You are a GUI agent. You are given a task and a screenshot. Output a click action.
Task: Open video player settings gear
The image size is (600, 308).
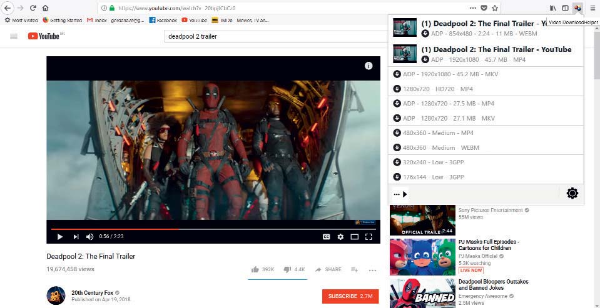coord(340,237)
